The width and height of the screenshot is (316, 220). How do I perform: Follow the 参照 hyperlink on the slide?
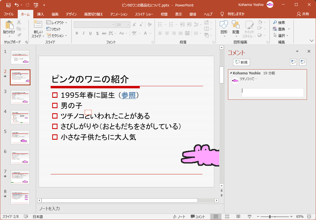pyautogui.click(x=128, y=95)
